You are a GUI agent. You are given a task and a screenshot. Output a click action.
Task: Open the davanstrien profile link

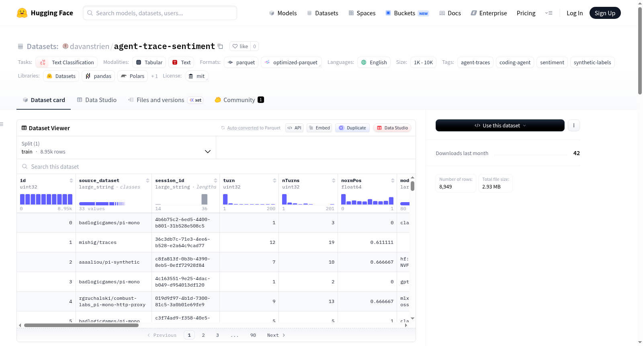(x=90, y=46)
